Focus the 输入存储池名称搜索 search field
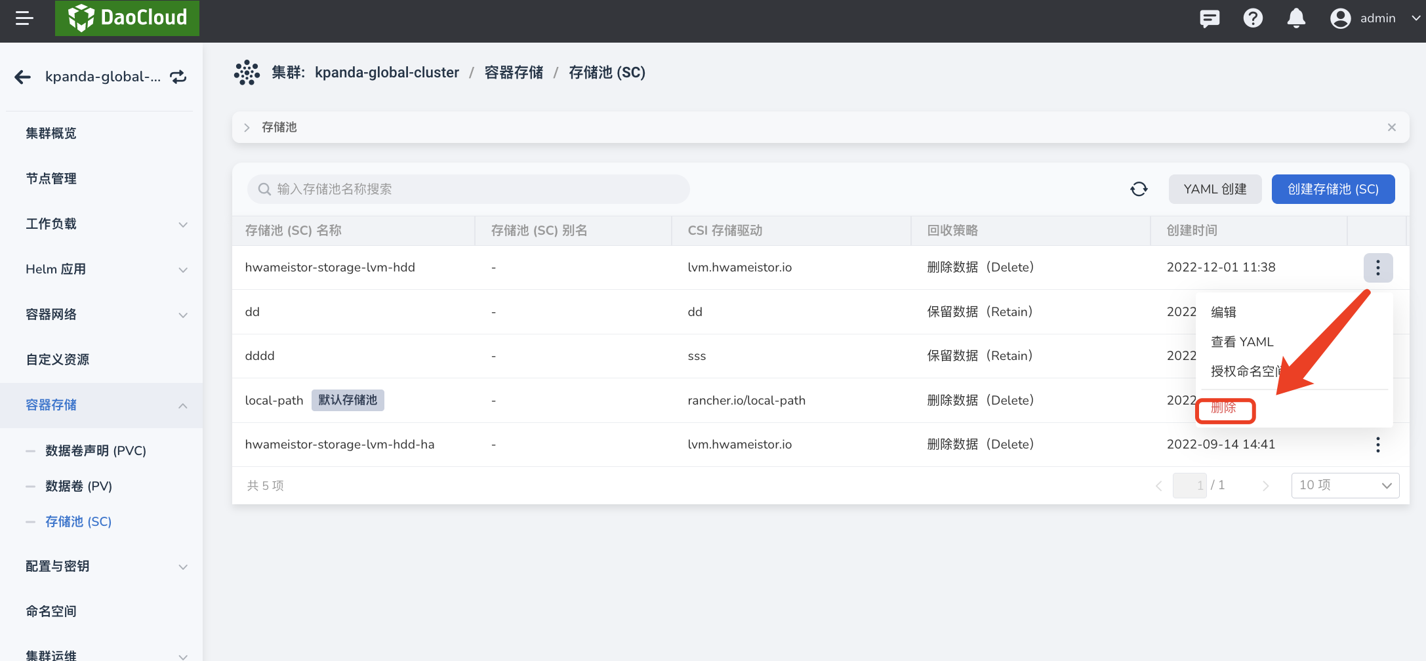This screenshot has width=1426, height=661. click(x=468, y=190)
